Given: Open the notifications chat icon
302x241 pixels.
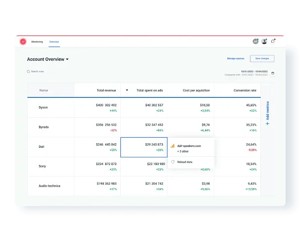Looking at the screenshot, I should coord(273,41).
